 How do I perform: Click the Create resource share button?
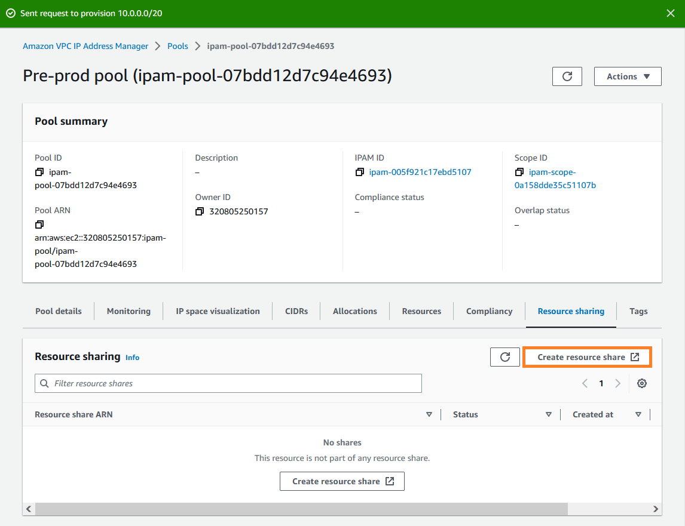[586, 356]
